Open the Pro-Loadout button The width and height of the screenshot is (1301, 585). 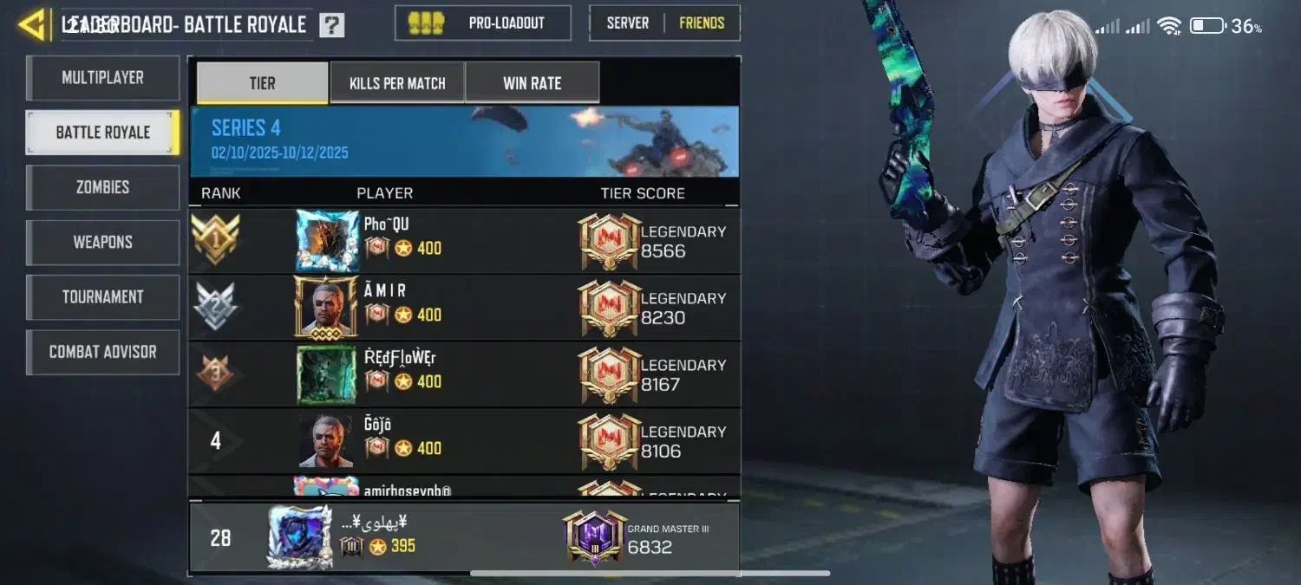click(483, 23)
